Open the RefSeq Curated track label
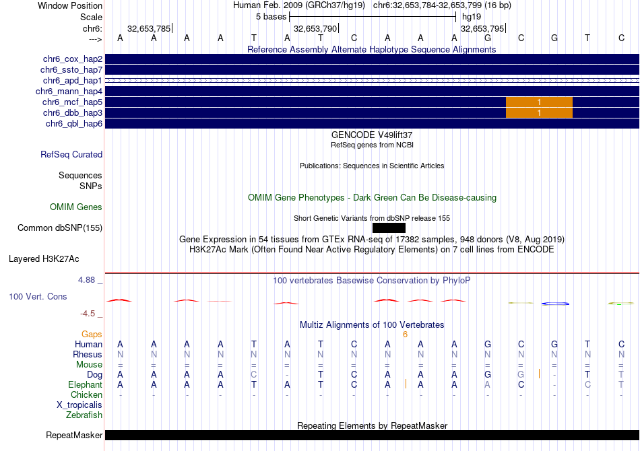The height and width of the screenshot is (451, 640). [x=71, y=155]
